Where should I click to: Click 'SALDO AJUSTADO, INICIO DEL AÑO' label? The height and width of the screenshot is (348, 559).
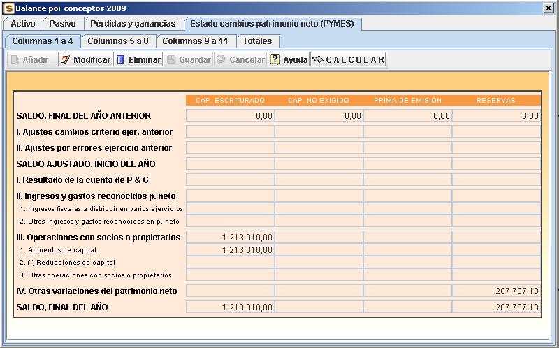point(85,164)
